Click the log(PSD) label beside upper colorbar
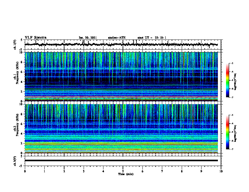 point(235,82)
